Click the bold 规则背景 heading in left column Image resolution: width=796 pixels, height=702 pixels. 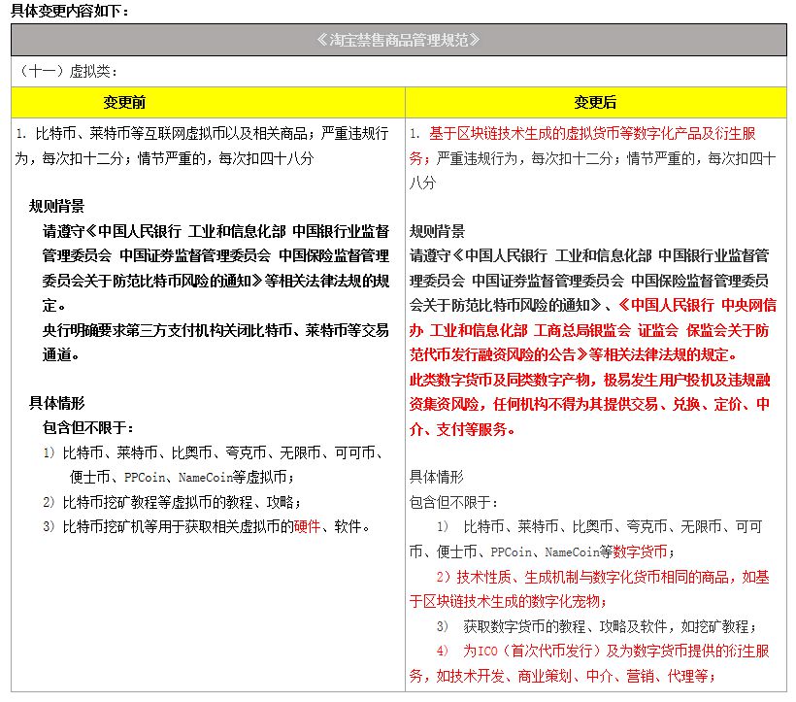click(56, 206)
